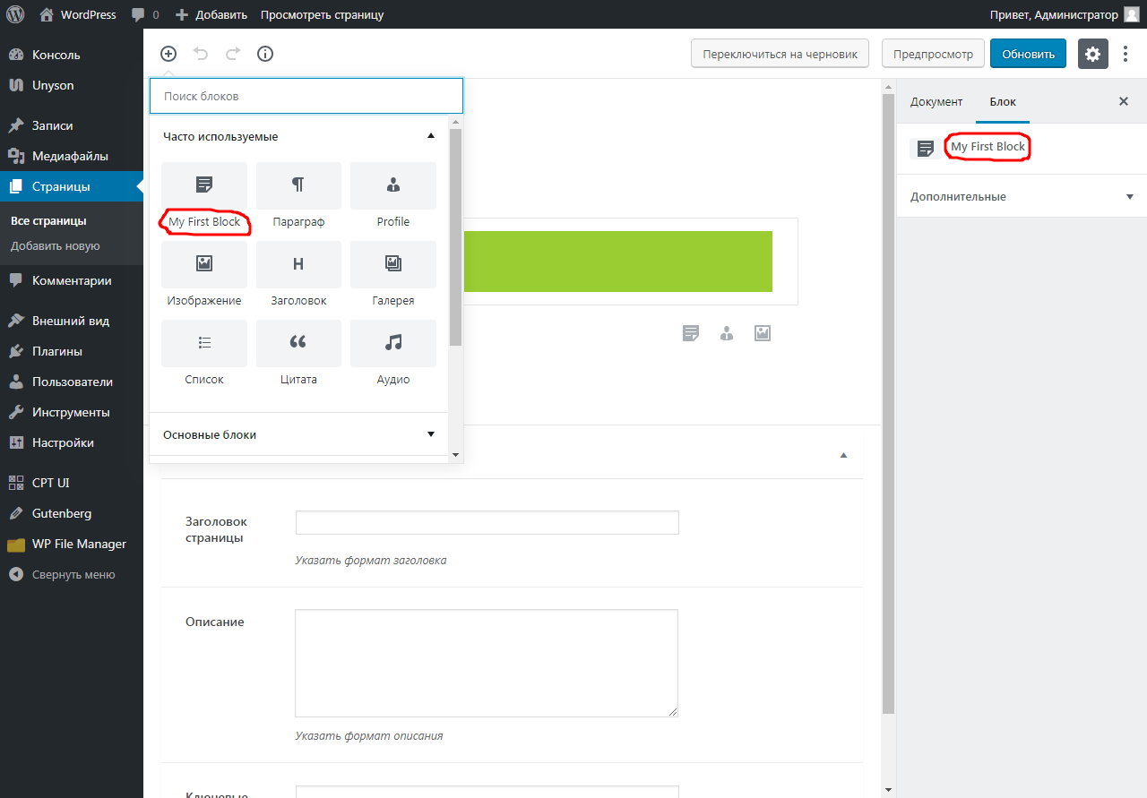
Task: Open Страницы menu item
Action: (72, 186)
